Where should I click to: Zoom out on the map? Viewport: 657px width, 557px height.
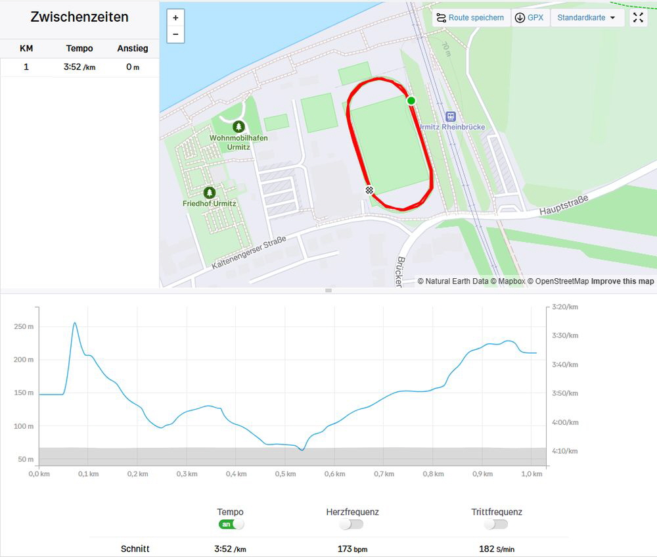click(x=175, y=34)
